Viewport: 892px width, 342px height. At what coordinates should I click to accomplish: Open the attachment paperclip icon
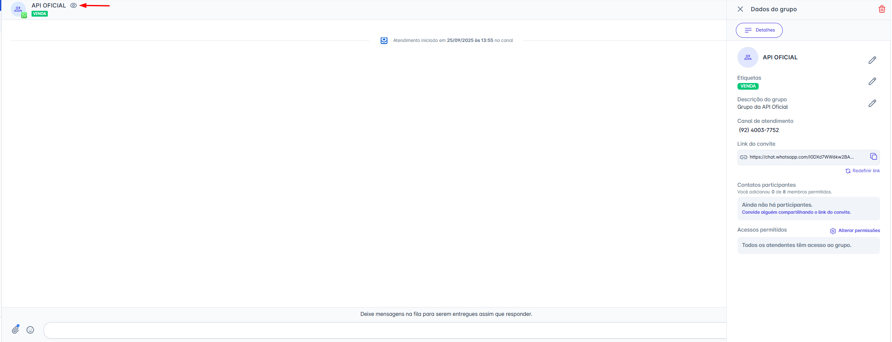15,330
